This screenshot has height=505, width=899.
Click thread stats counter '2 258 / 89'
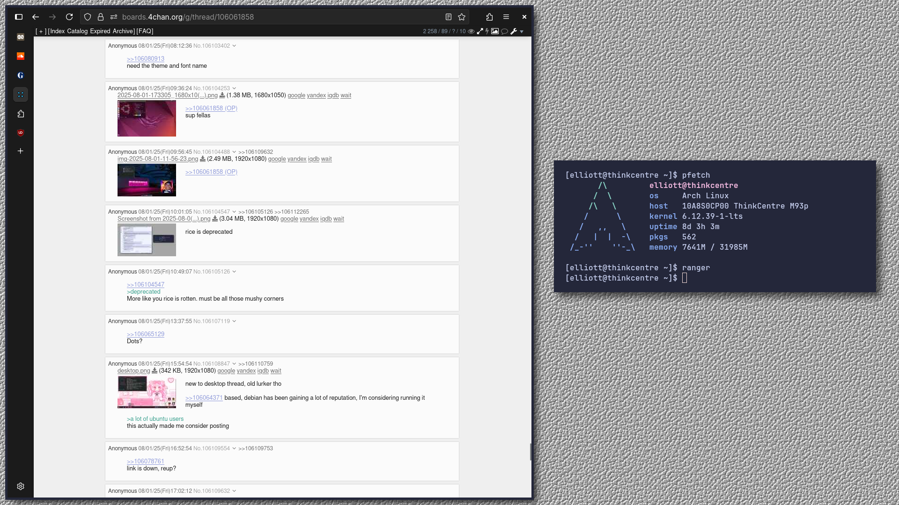click(x=444, y=31)
